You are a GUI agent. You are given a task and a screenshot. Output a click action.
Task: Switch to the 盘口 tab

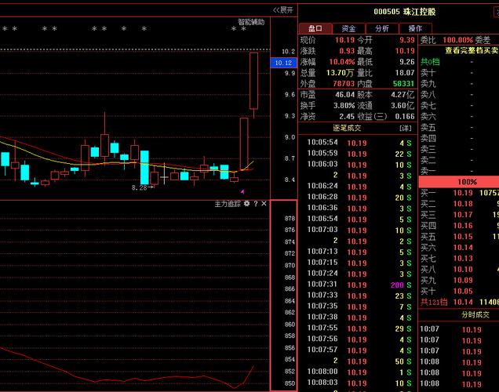pyautogui.click(x=315, y=28)
